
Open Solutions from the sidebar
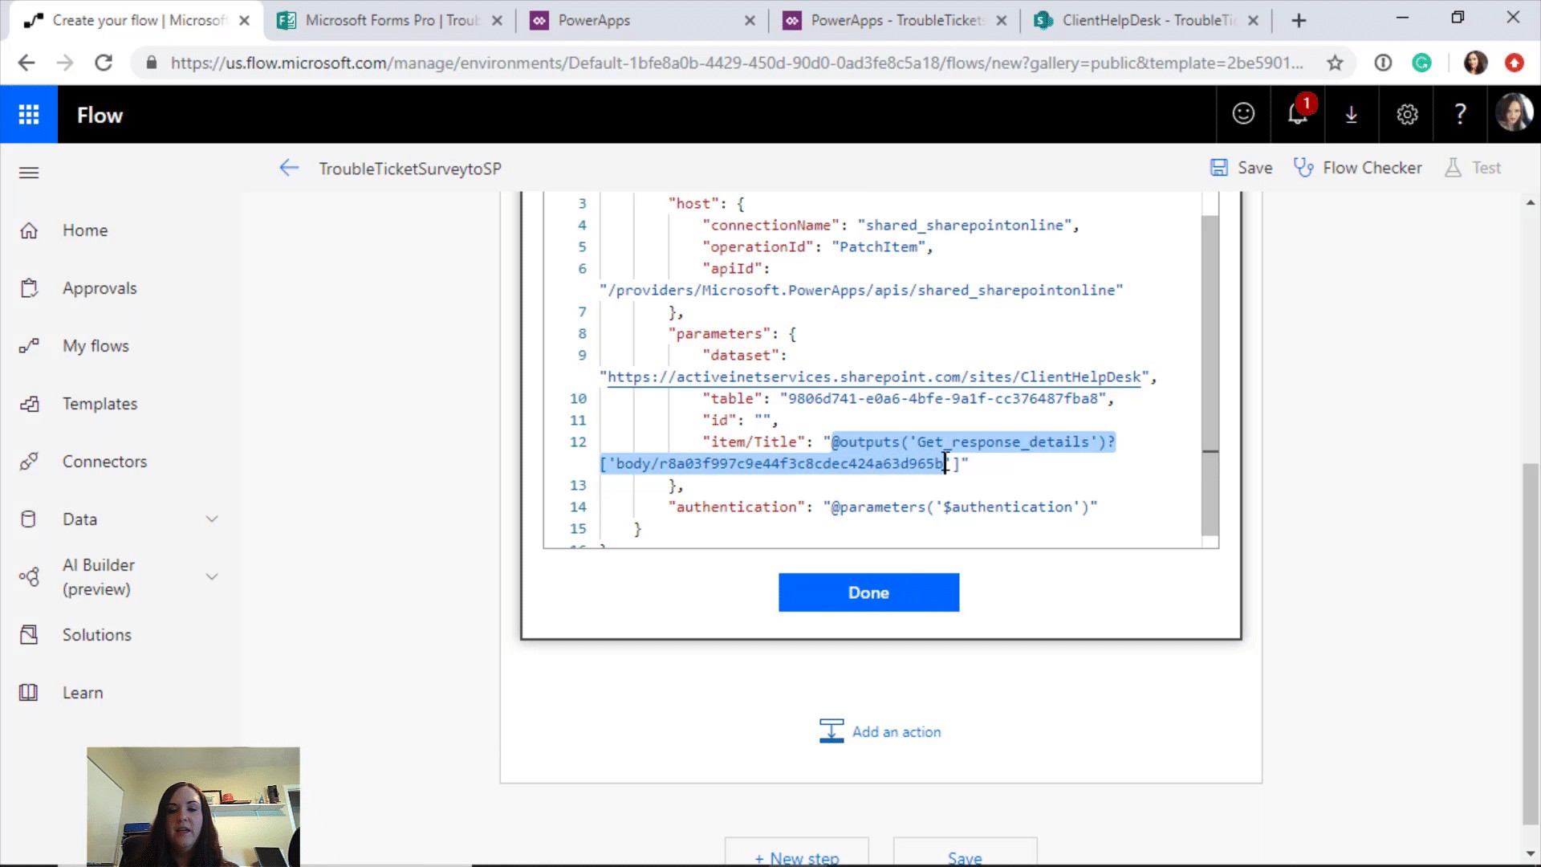coord(96,635)
